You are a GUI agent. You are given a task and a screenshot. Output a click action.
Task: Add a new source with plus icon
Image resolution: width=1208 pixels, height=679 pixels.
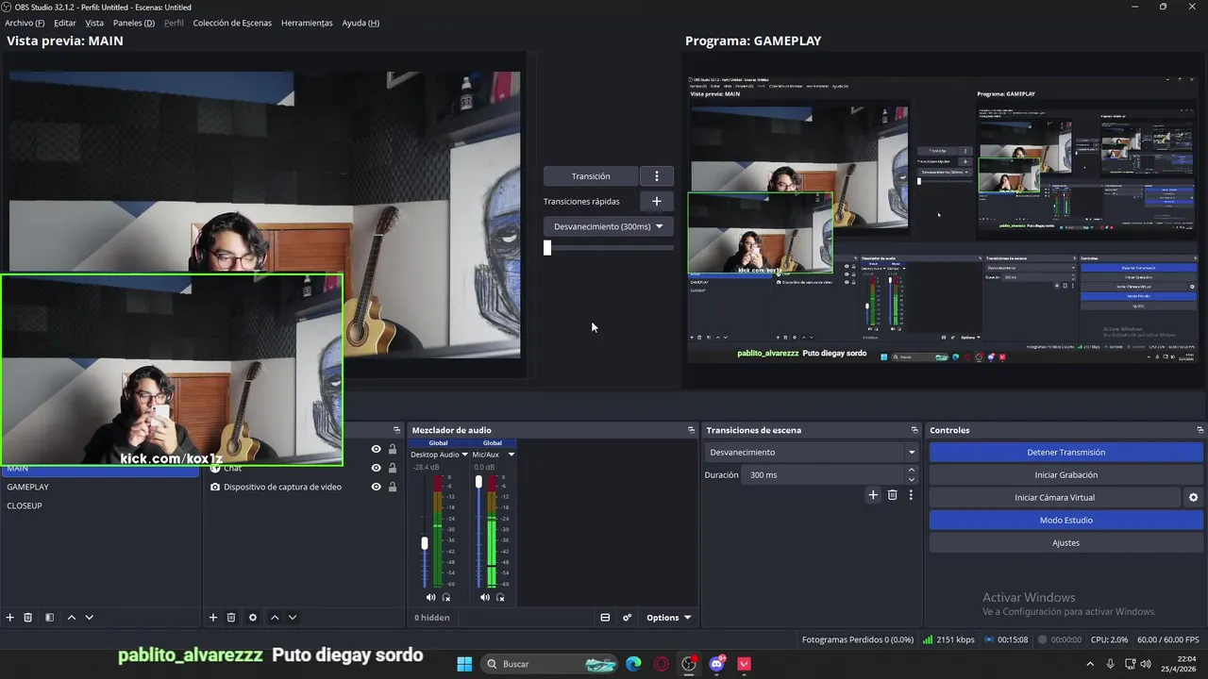(213, 618)
